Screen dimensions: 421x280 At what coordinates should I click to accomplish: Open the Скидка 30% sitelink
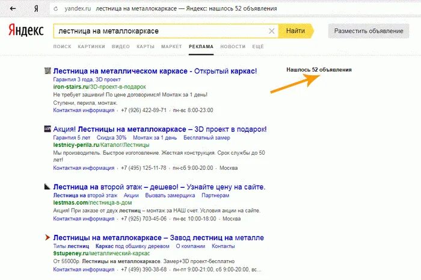[x=111, y=138]
